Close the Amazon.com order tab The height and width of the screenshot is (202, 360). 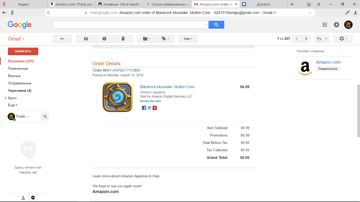click(236, 4)
